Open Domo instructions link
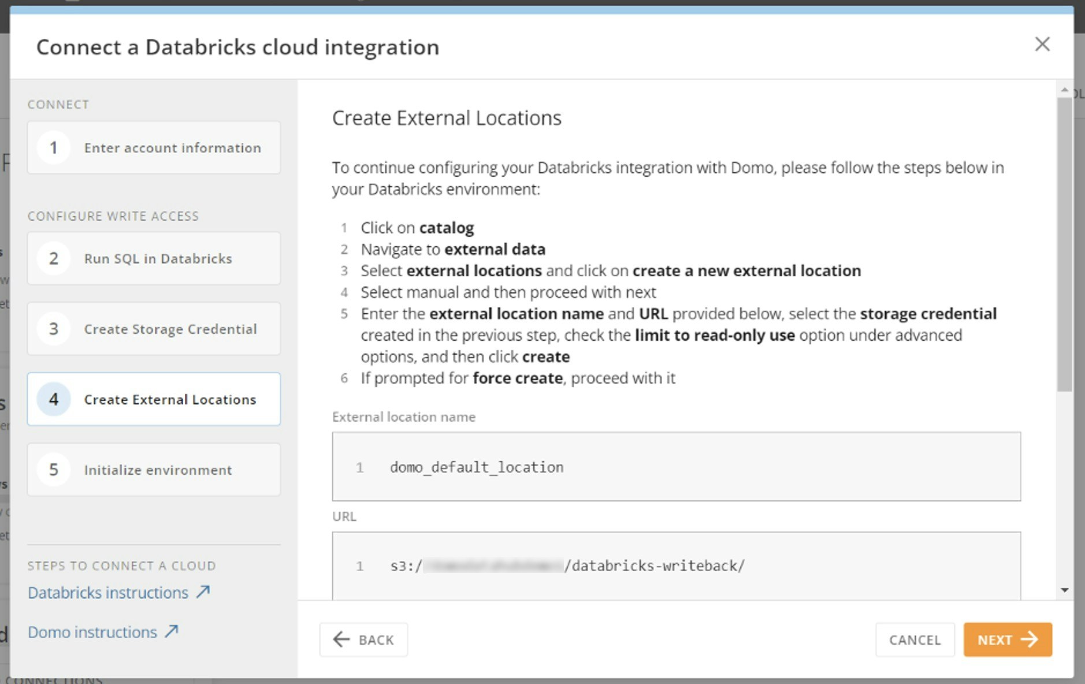Viewport: 1085px width, 684px height. pos(92,632)
